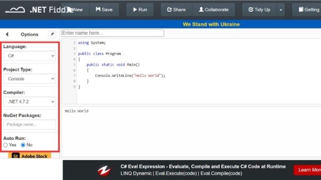Open the Getting Started menu item
The height and width of the screenshot is (180, 321).
(x=308, y=10)
